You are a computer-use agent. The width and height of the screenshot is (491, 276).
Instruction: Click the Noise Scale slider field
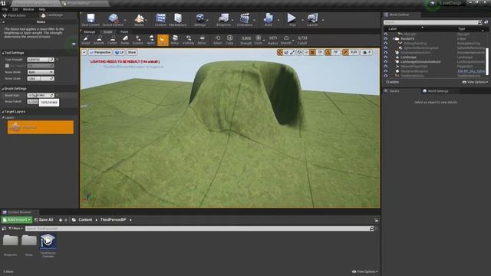point(41,78)
